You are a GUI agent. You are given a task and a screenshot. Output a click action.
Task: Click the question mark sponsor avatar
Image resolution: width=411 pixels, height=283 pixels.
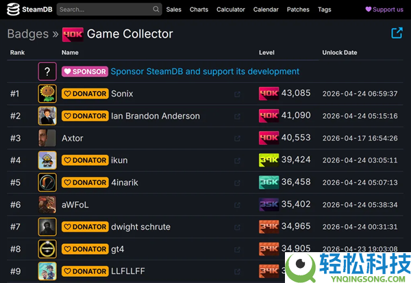(47, 71)
